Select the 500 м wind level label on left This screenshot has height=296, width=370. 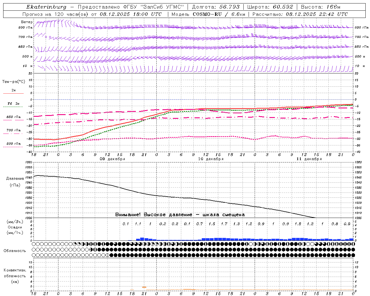(x=28, y=56)
